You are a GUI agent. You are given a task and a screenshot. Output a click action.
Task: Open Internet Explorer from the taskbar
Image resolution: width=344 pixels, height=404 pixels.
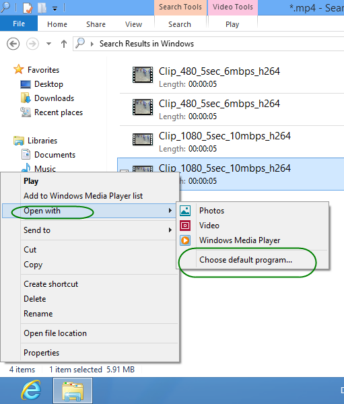tap(31, 391)
